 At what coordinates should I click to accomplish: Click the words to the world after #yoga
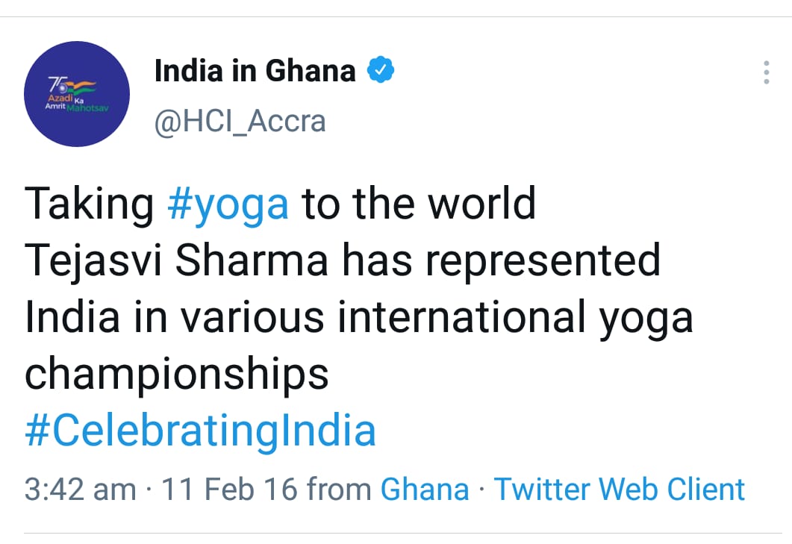419,204
